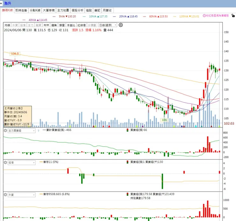The image size is (236, 221).
Task: Click the 102.03 price axis label
Action: click(x=229, y=124)
